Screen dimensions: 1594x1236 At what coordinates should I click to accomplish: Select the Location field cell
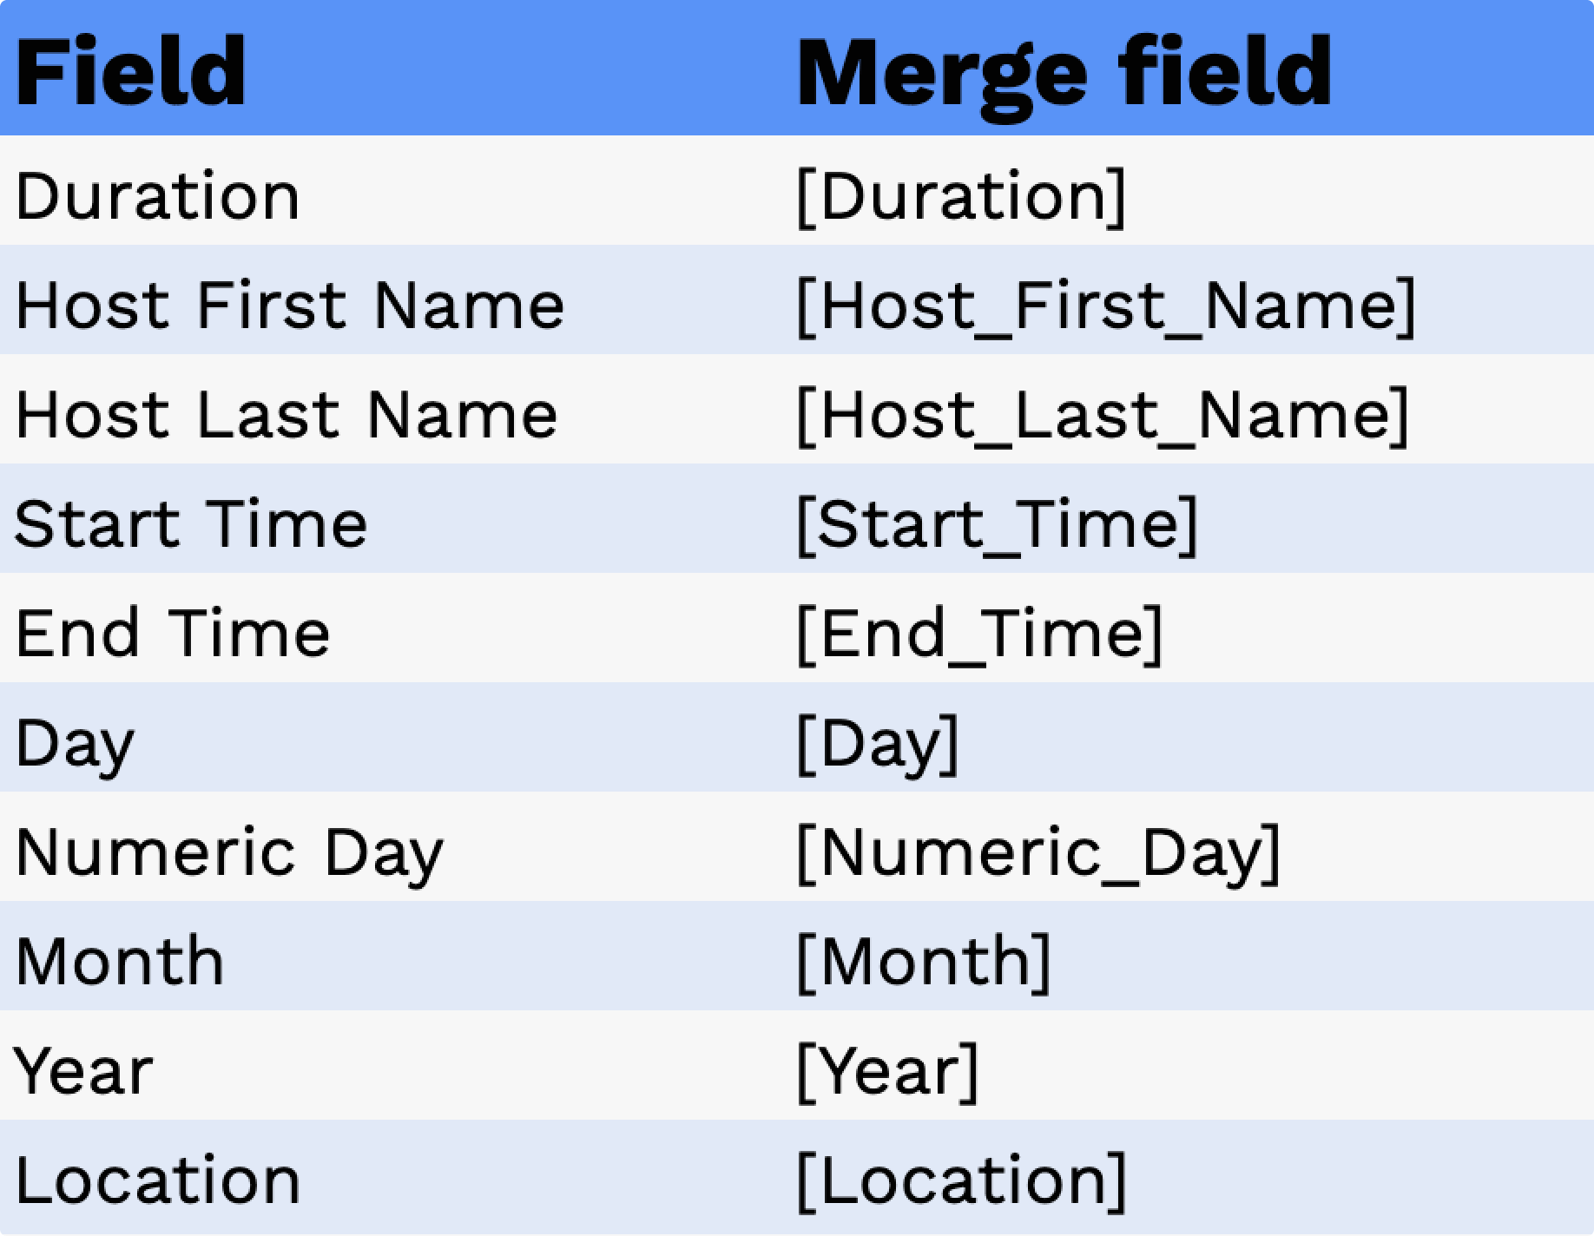point(157,1180)
